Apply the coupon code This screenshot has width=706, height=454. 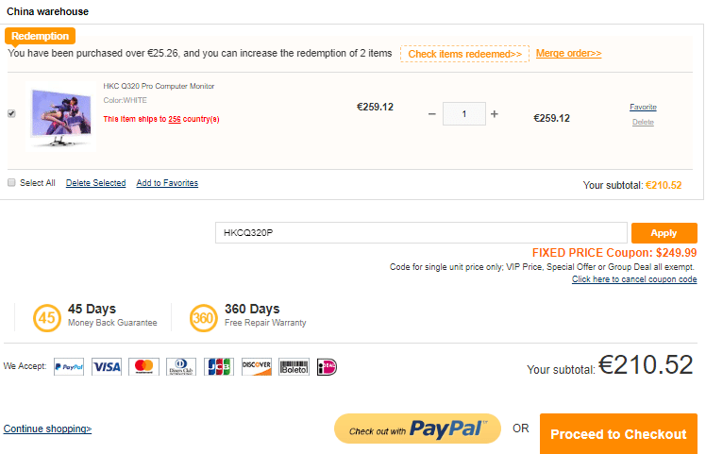(664, 233)
